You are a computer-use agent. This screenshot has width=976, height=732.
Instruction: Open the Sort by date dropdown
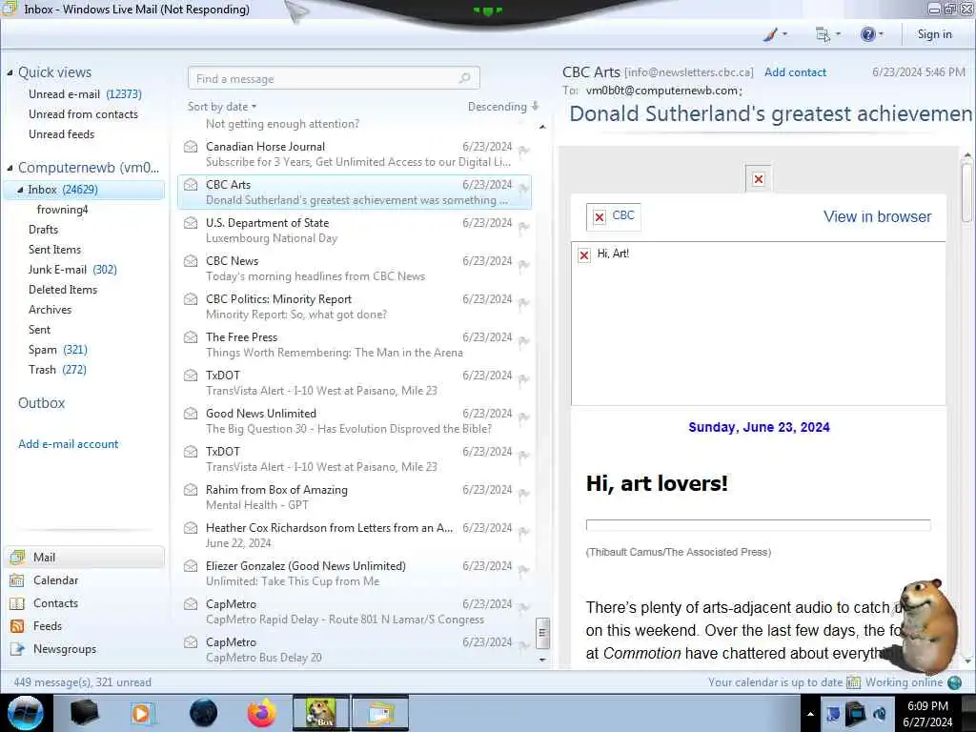[x=222, y=107]
